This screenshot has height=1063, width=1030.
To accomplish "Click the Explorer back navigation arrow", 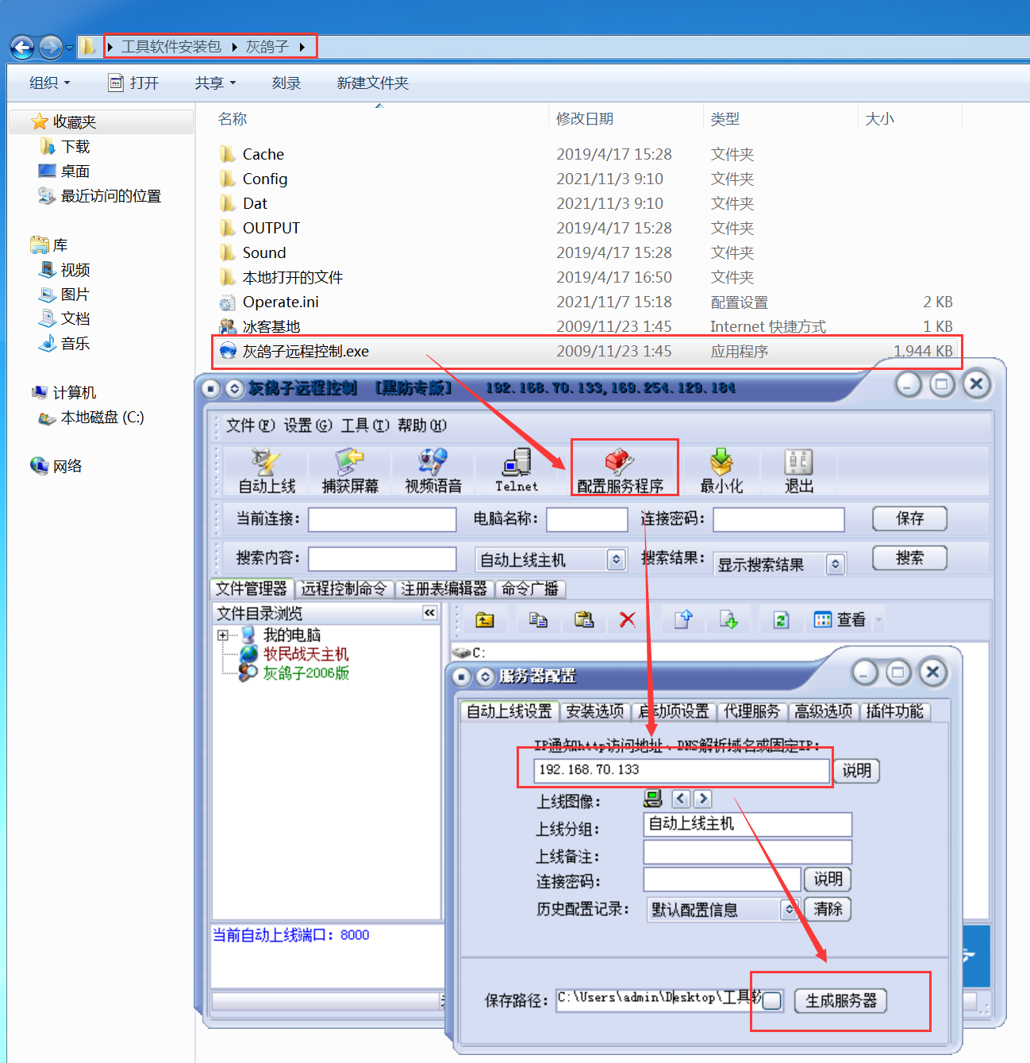I will pos(22,47).
